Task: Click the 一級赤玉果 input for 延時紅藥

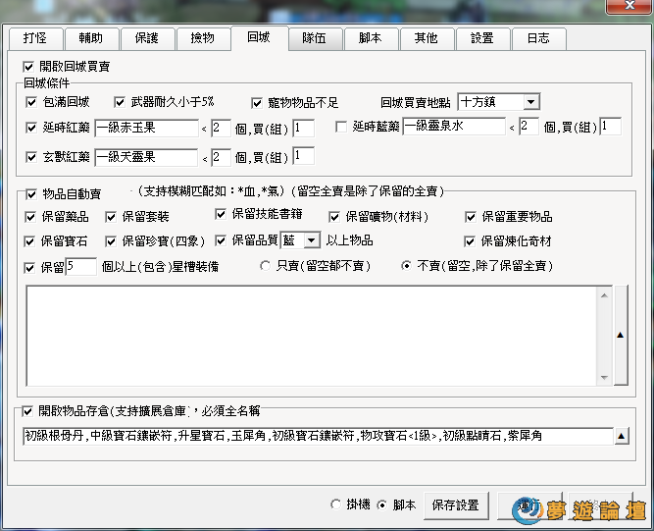Action: tap(147, 128)
